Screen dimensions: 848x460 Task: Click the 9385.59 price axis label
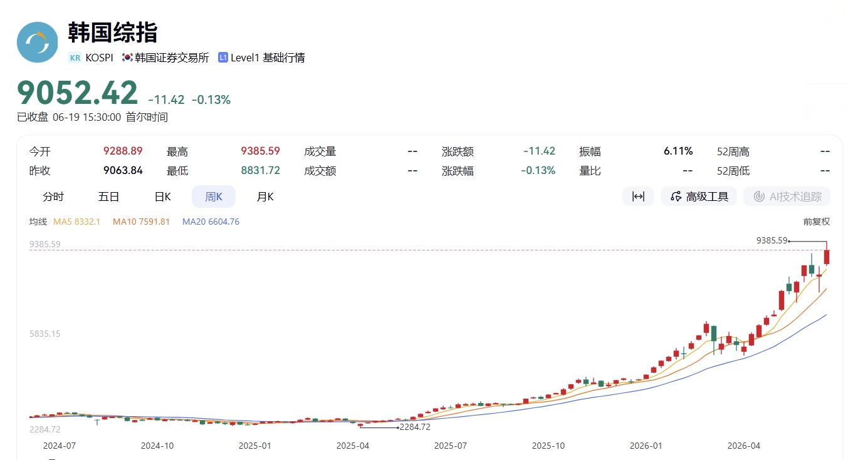45,244
